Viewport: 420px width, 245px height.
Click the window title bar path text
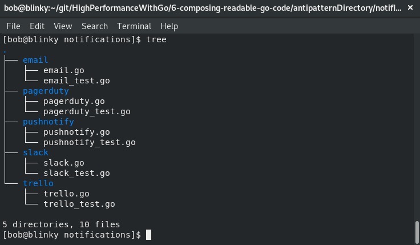tap(203, 8)
